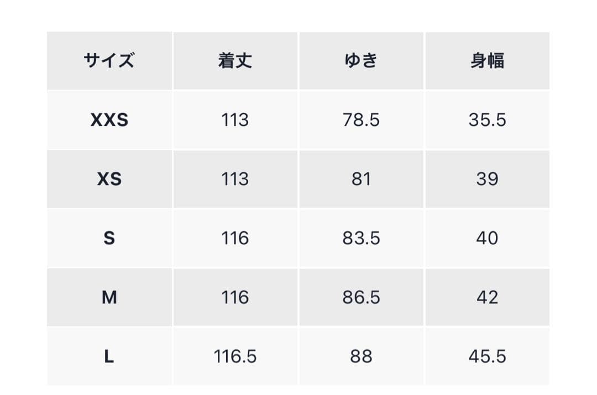Click the 身幅 column header
This screenshot has width=597, height=395.
(x=487, y=61)
